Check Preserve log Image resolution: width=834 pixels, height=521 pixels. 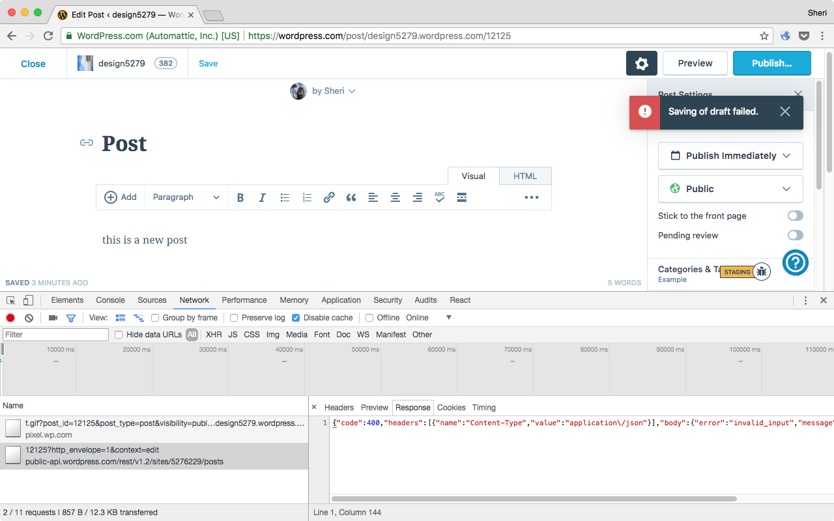(234, 318)
